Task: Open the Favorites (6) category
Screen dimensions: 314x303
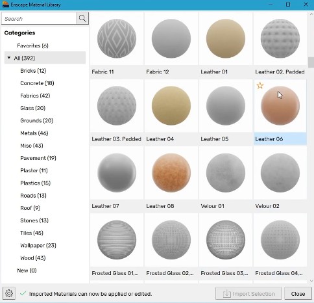Action: click(x=32, y=46)
